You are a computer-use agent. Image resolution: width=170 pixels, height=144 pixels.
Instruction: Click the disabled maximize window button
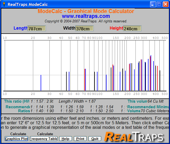tap(159, 5)
